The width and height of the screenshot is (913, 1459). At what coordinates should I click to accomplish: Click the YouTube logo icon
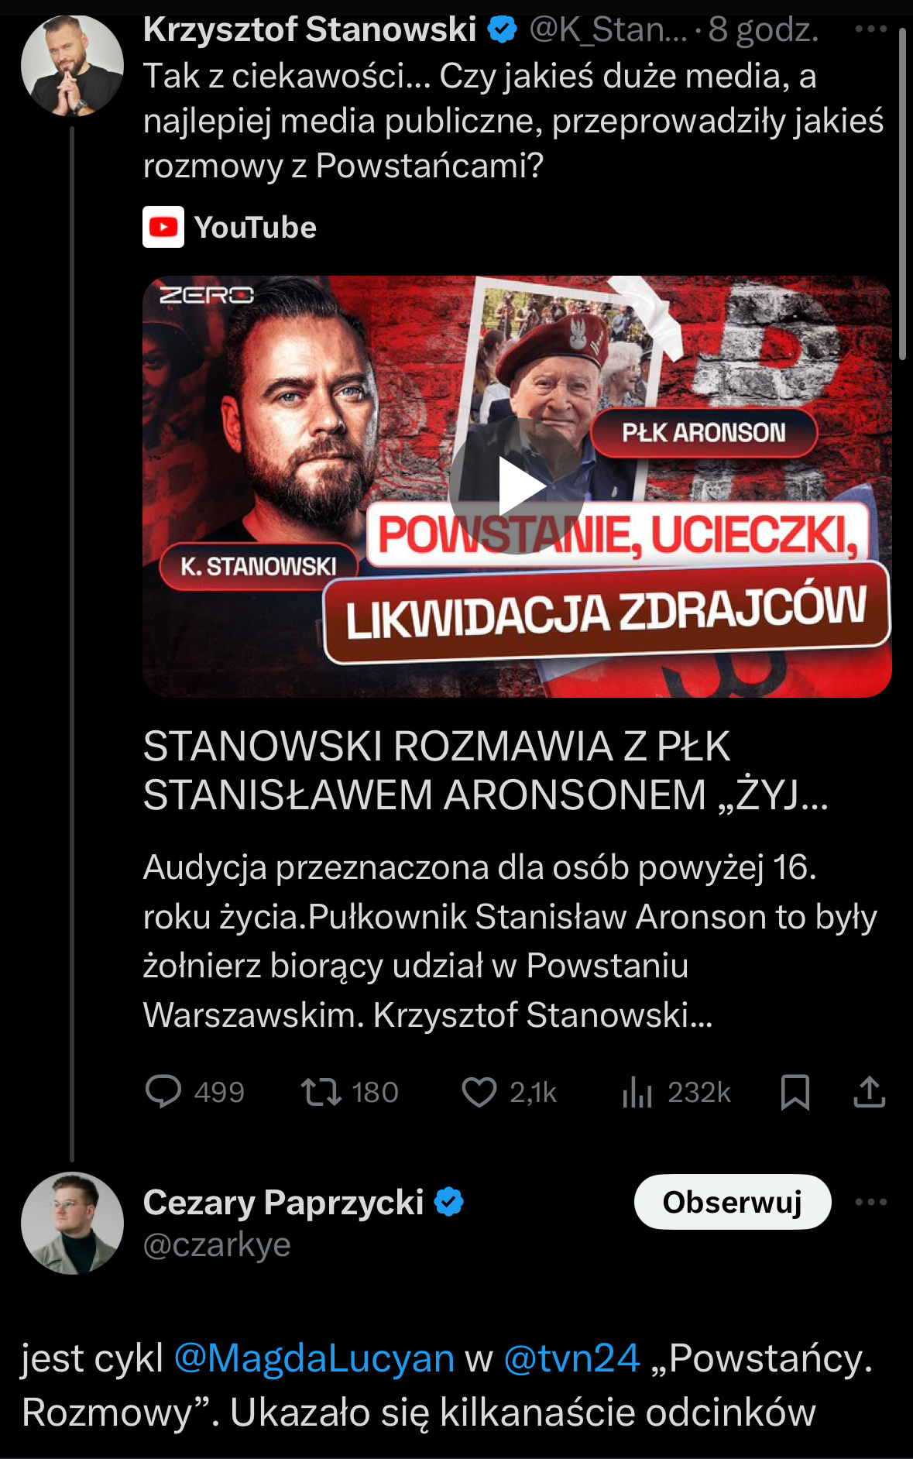click(x=163, y=227)
